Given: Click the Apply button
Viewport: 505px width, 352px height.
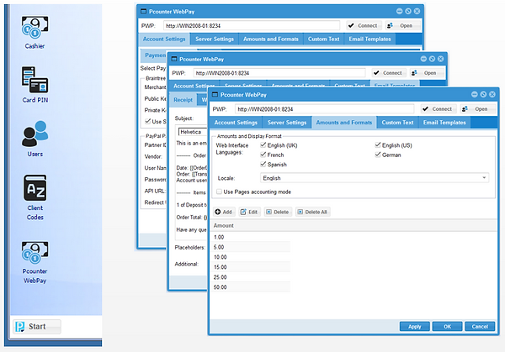Looking at the screenshot, I should (x=414, y=326).
